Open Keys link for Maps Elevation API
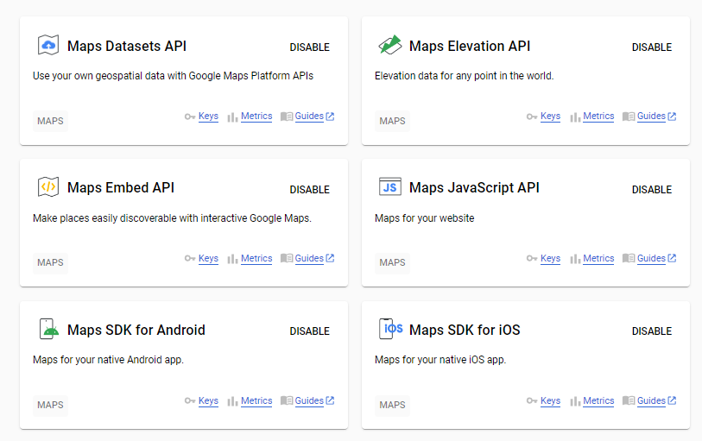 (550, 117)
